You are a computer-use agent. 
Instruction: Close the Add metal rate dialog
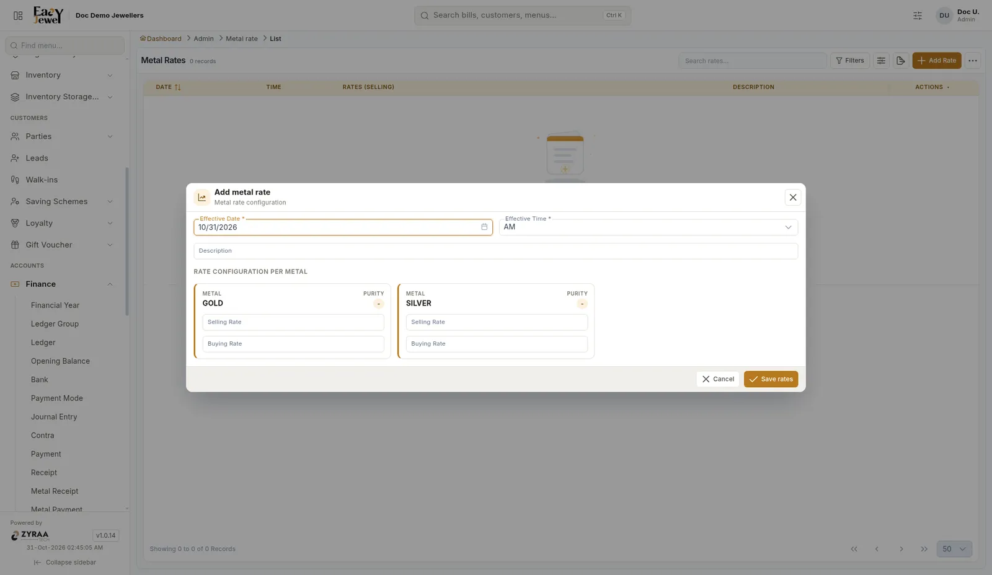pyautogui.click(x=792, y=197)
